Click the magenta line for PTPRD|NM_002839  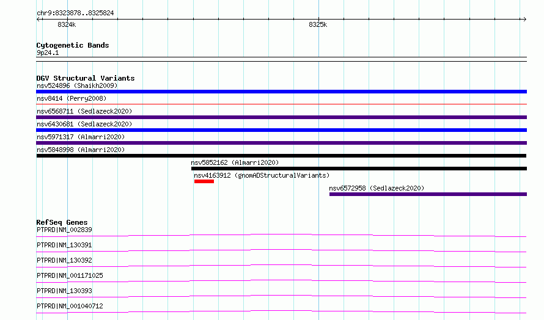click(x=281, y=235)
